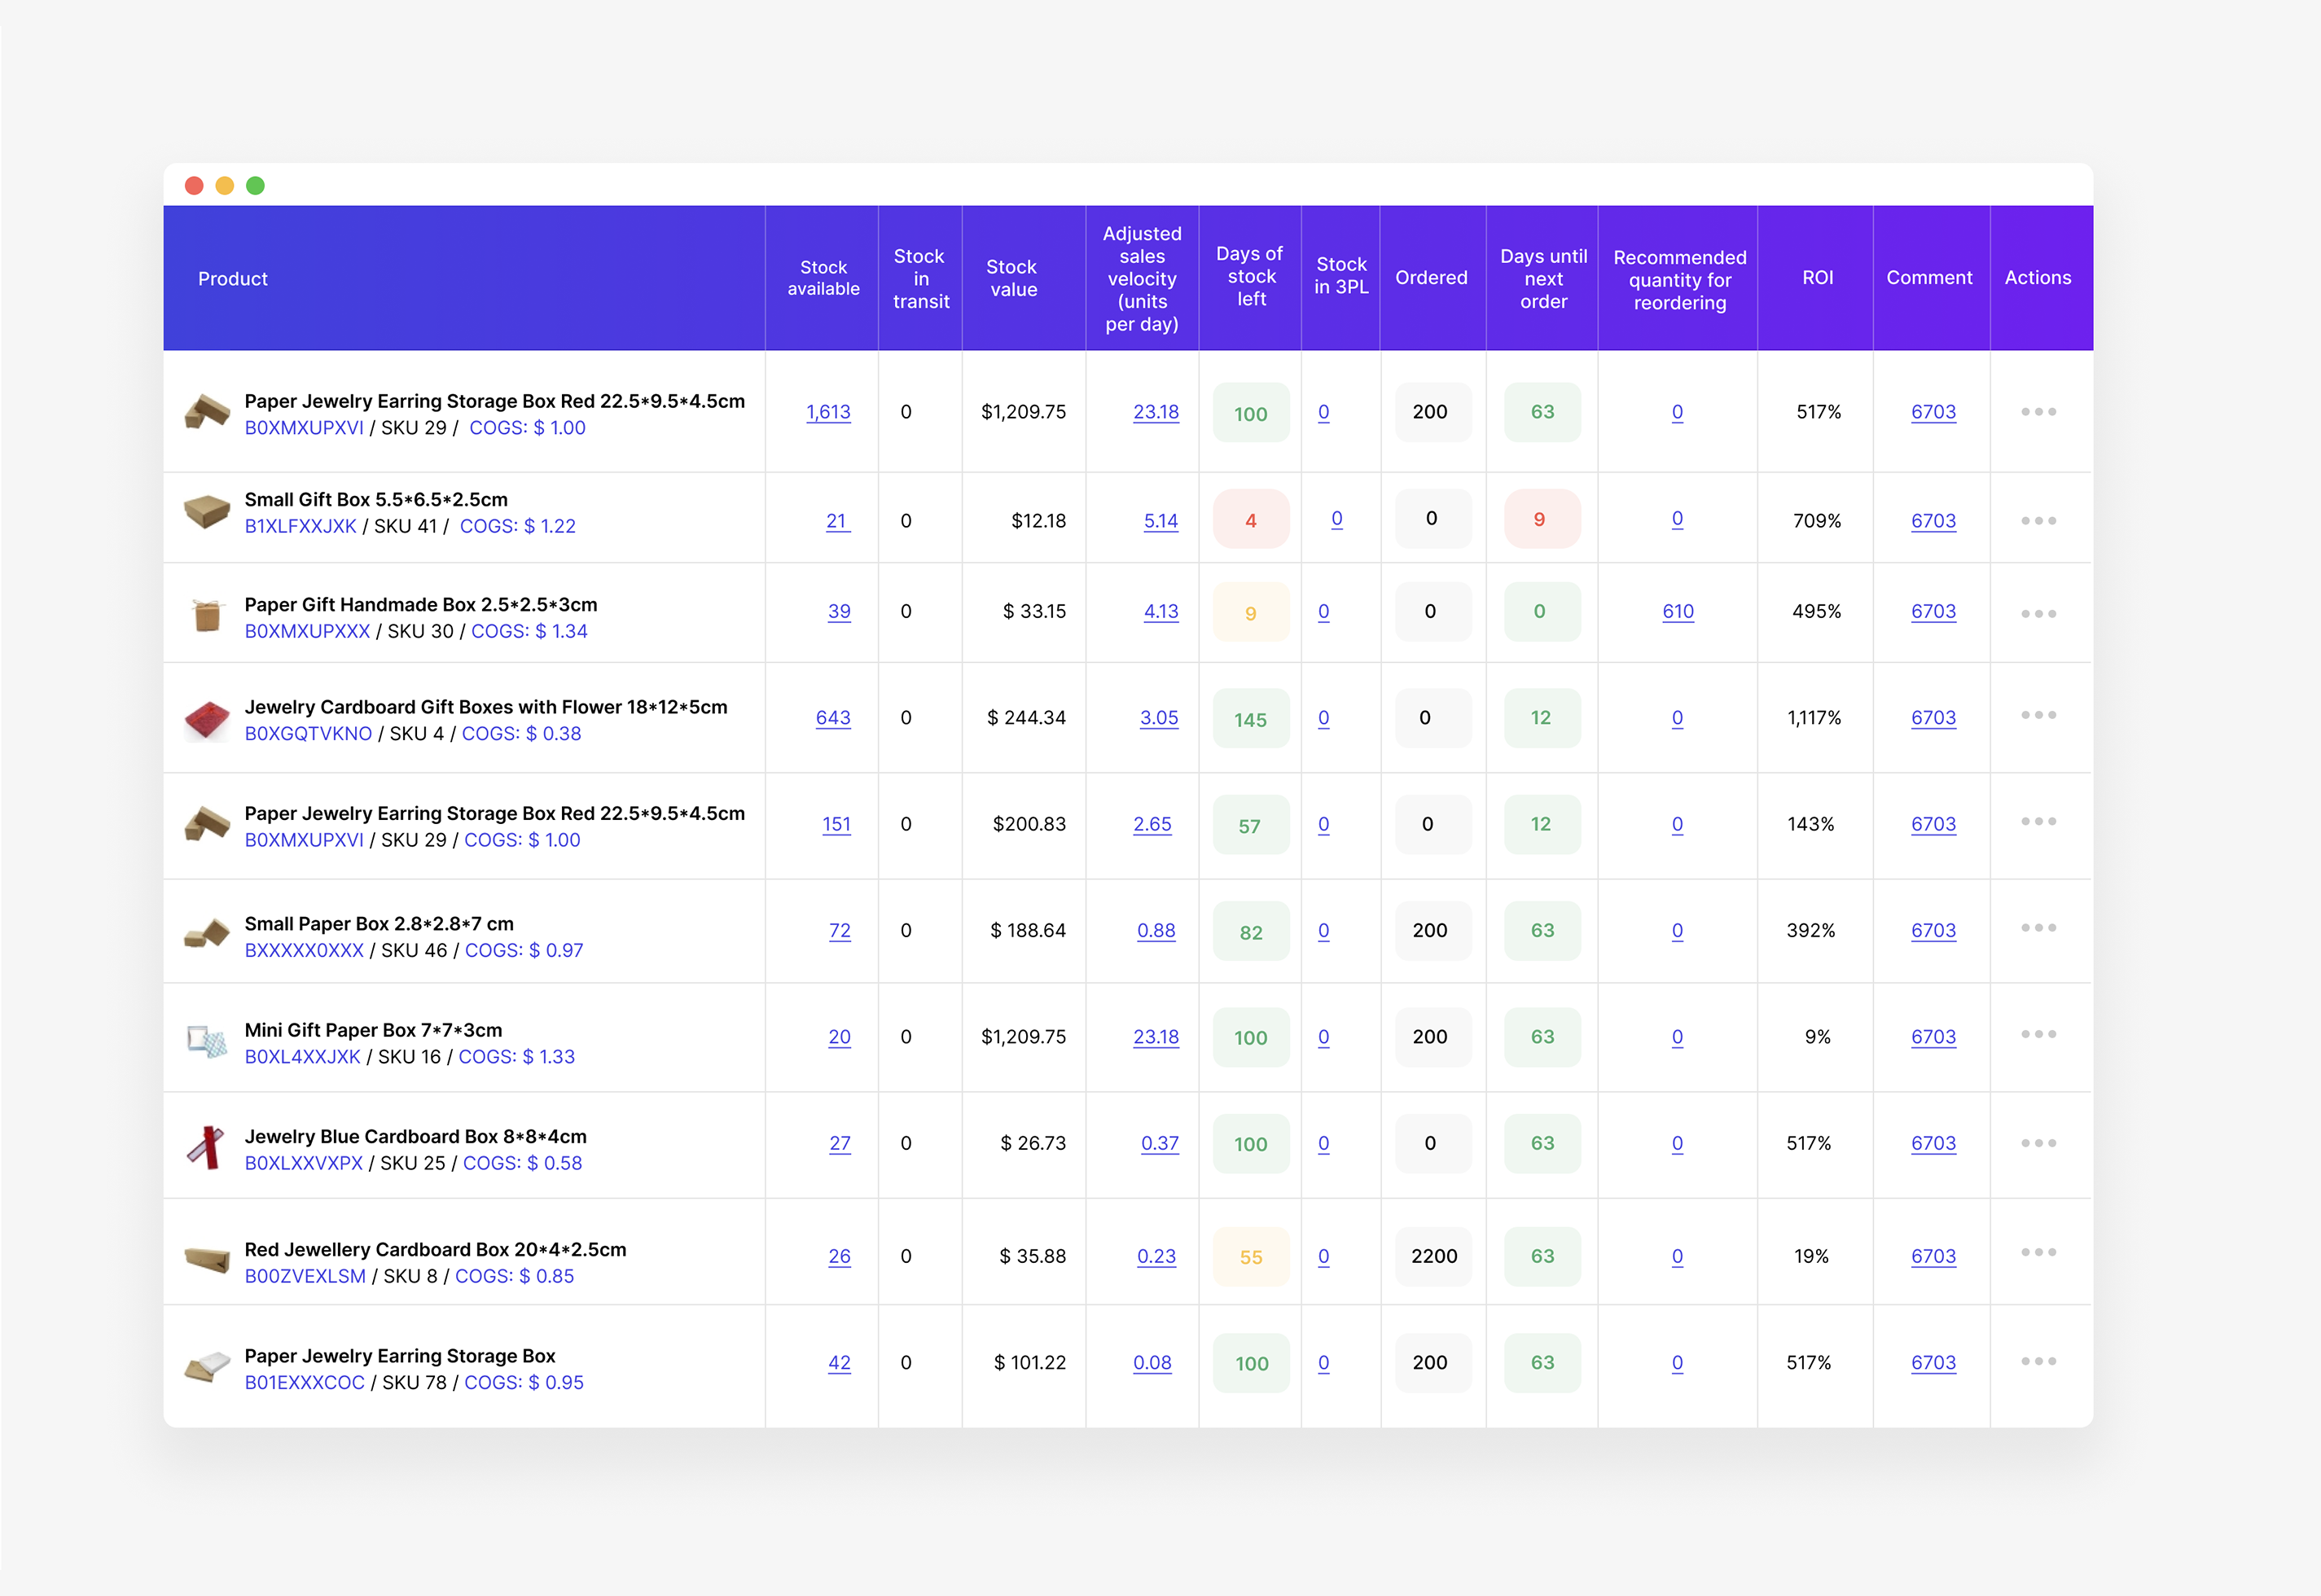Open actions menu for Paper Gift Handmade Box
2321x1596 pixels.
tap(2038, 613)
